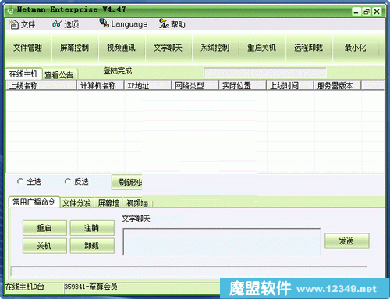Click the 刷新列表 refresh button

(127, 182)
